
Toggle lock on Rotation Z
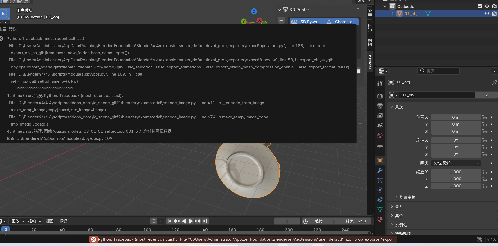pos(484,154)
